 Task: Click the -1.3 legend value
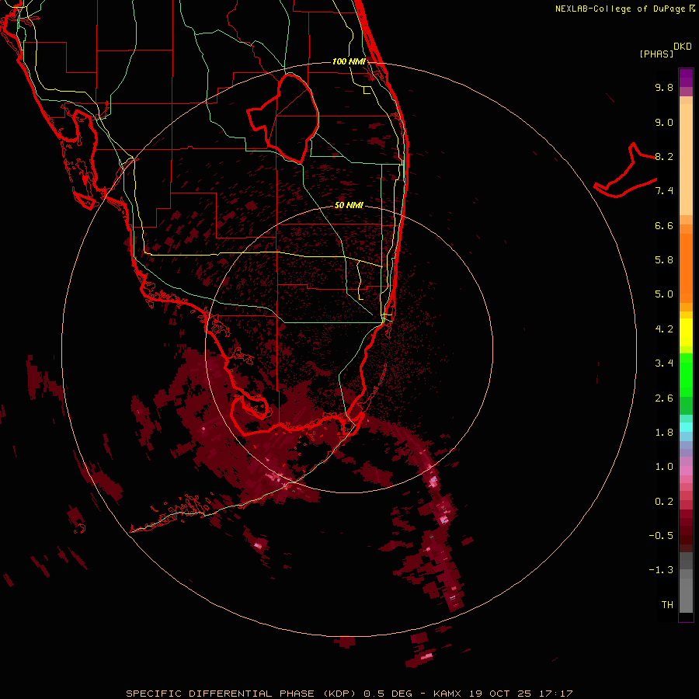coord(661,570)
